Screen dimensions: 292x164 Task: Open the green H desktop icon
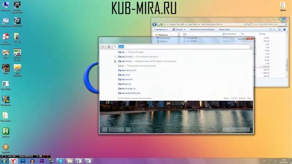coord(5,133)
